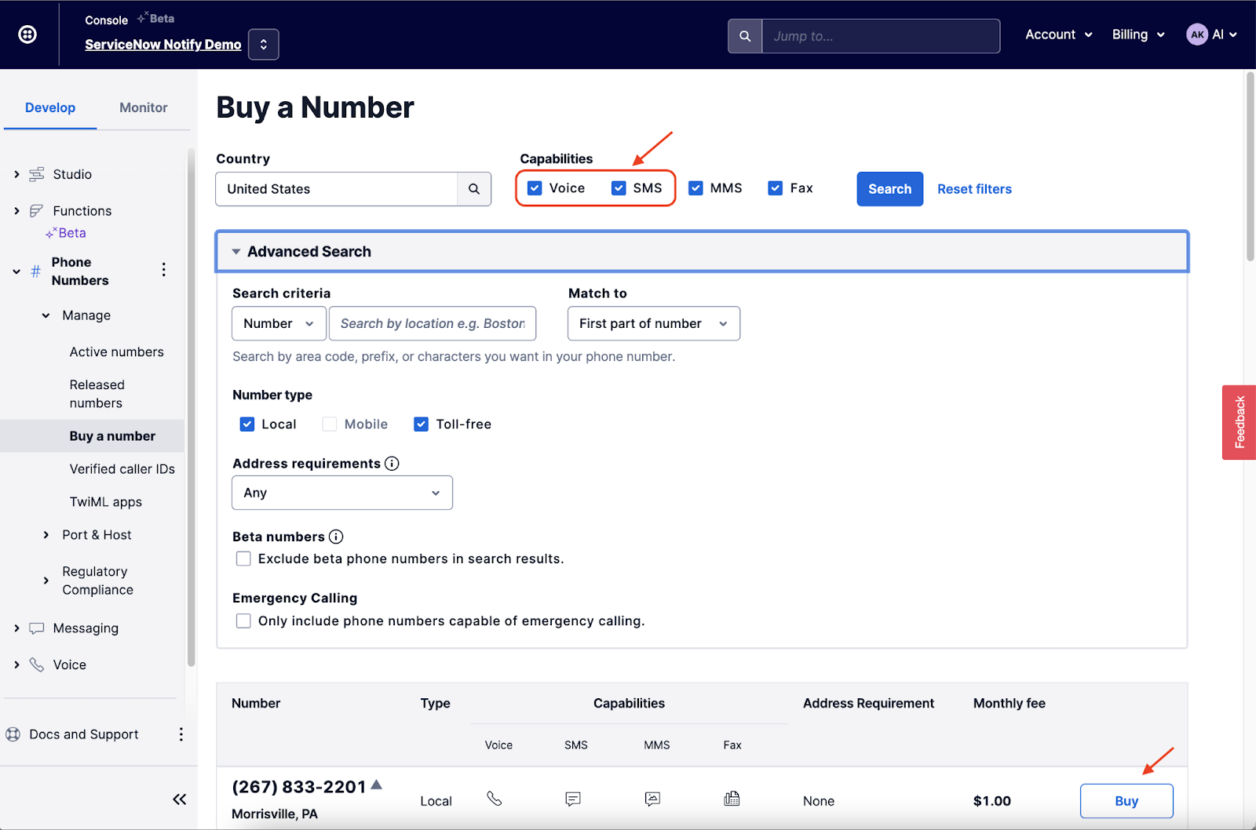Click the ServiceNow Notify Demo link

(x=163, y=45)
